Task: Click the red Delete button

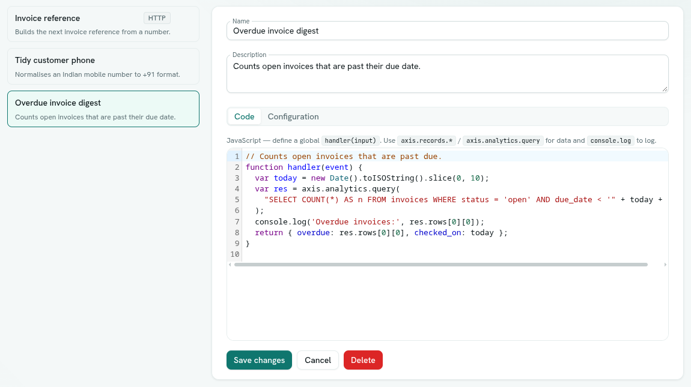Action: coord(363,360)
